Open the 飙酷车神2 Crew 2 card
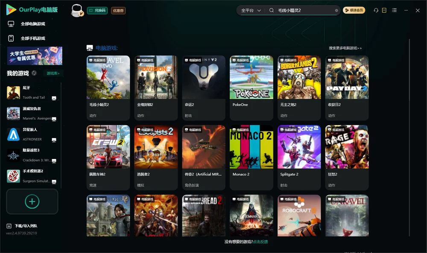 point(108,157)
